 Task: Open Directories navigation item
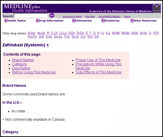(x=110, y=21)
